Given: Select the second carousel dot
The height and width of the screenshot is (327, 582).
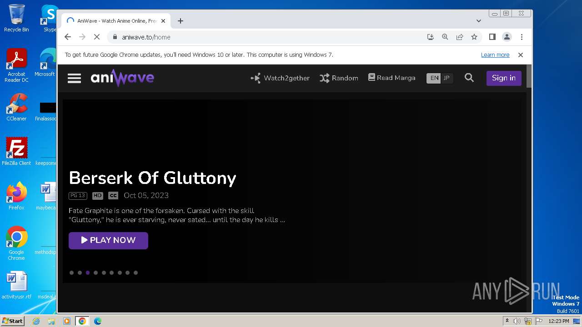Looking at the screenshot, I should [80, 273].
